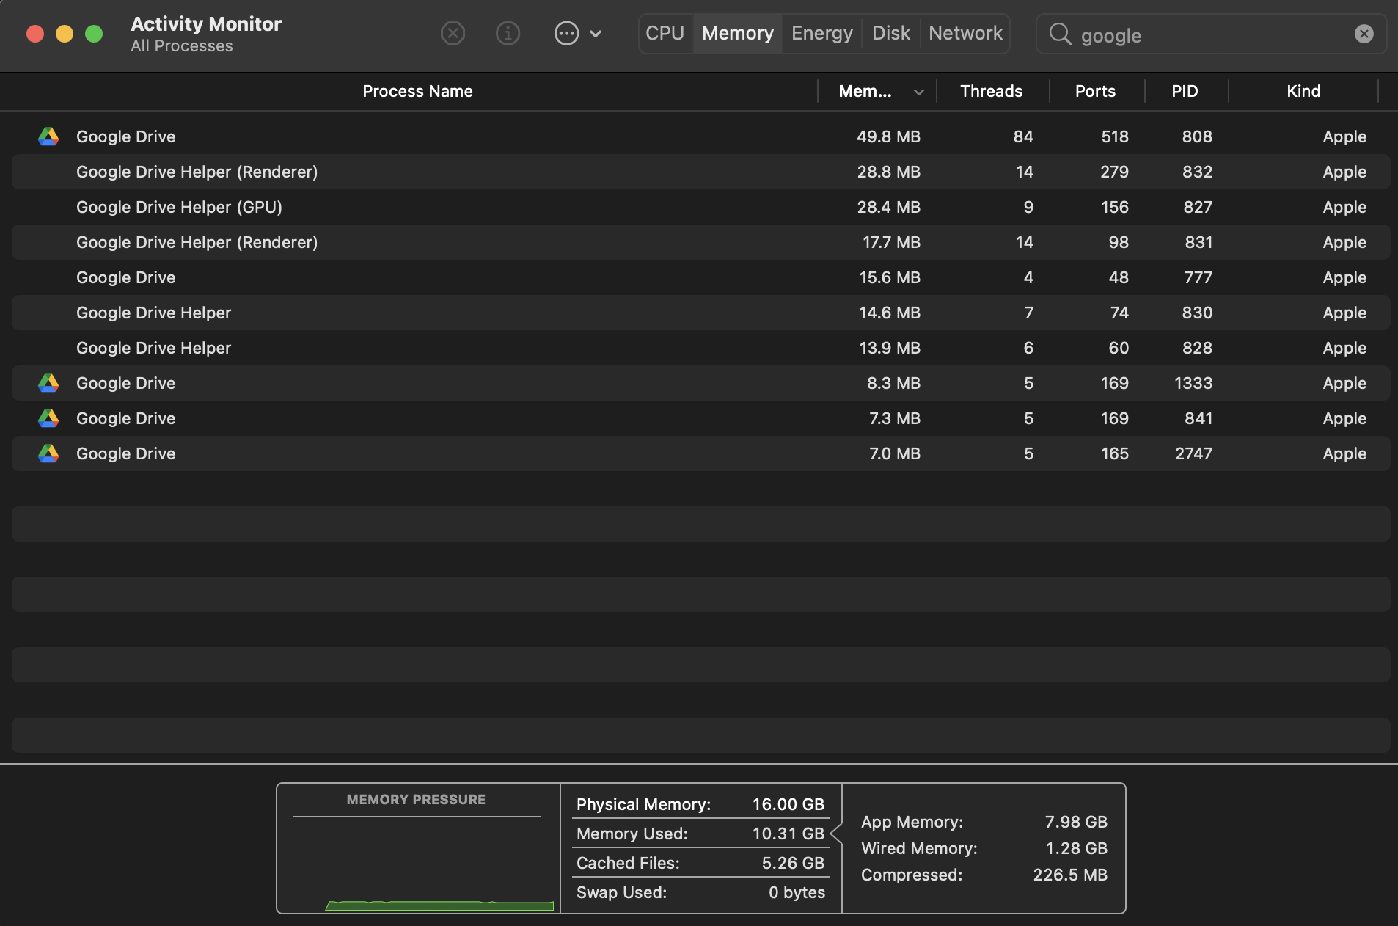1398x926 pixels.
Task: Click the Google Drive icon for PID 808
Action: point(48,136)
